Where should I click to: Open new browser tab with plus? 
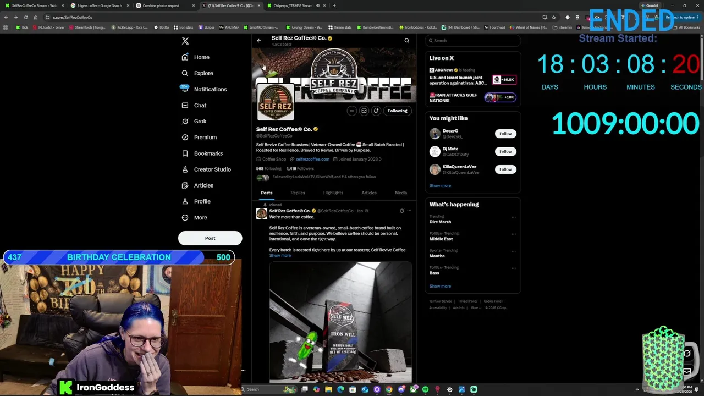334,5
